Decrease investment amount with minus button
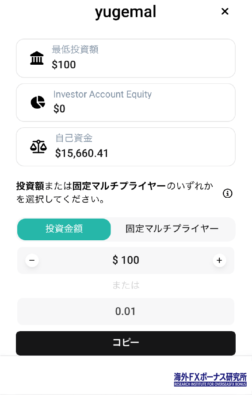Viewport: 252px width, 395px height. coord(32,260)
